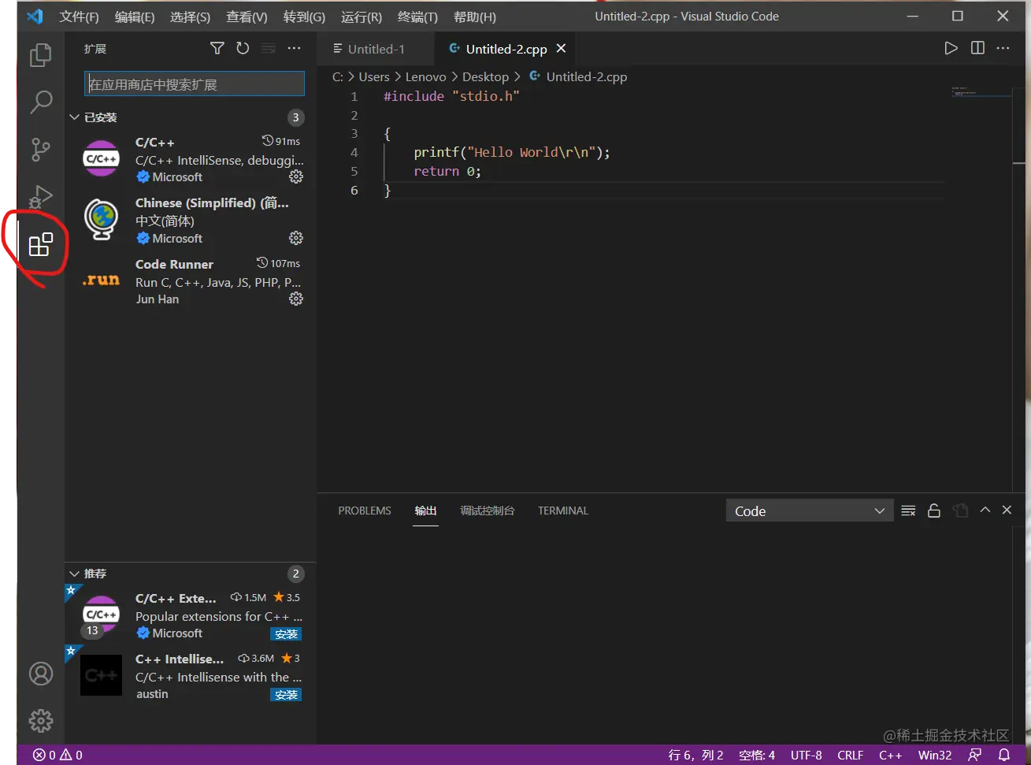The height and width of the screenshot is (765, 1031).
Task: Click the extension marketplace search box
Action: 194,84
